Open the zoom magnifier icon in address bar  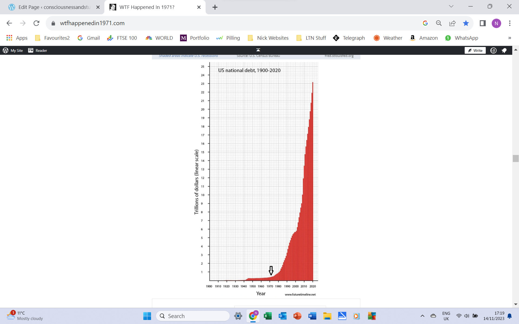click(439, 23)
